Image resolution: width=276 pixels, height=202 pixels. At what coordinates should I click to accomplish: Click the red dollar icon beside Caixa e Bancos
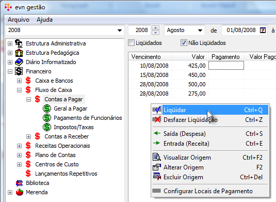pyautogui.click(x=28, y=81)
